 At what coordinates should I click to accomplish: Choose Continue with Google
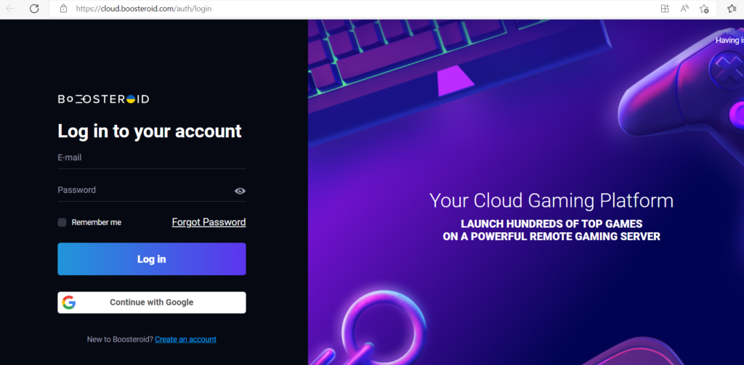152,303
